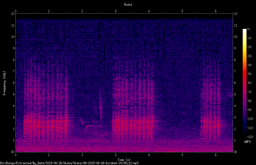Image resolution: width=256 pixels, height=165 pixels.
Task: Select the BirdSongs file path text along the bottom edge
Action: [69, 163]
